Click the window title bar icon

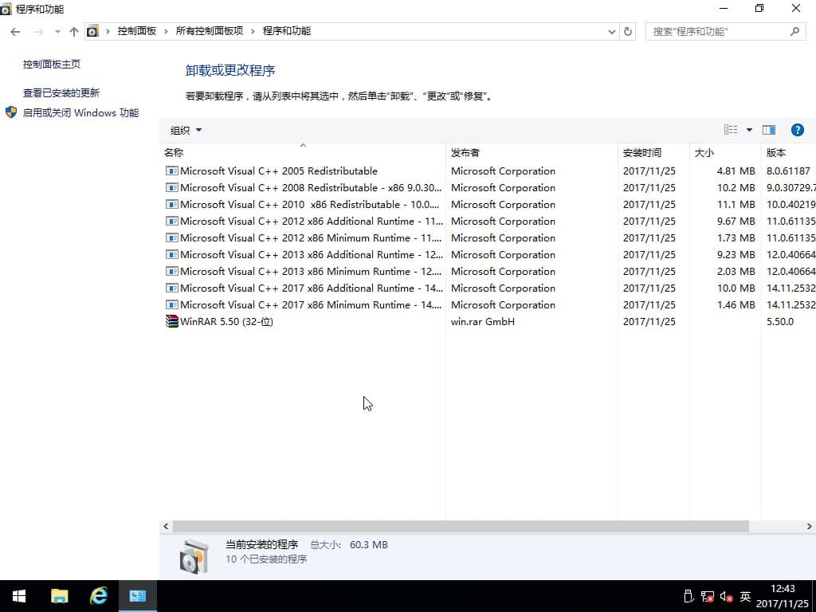(6, 9)
